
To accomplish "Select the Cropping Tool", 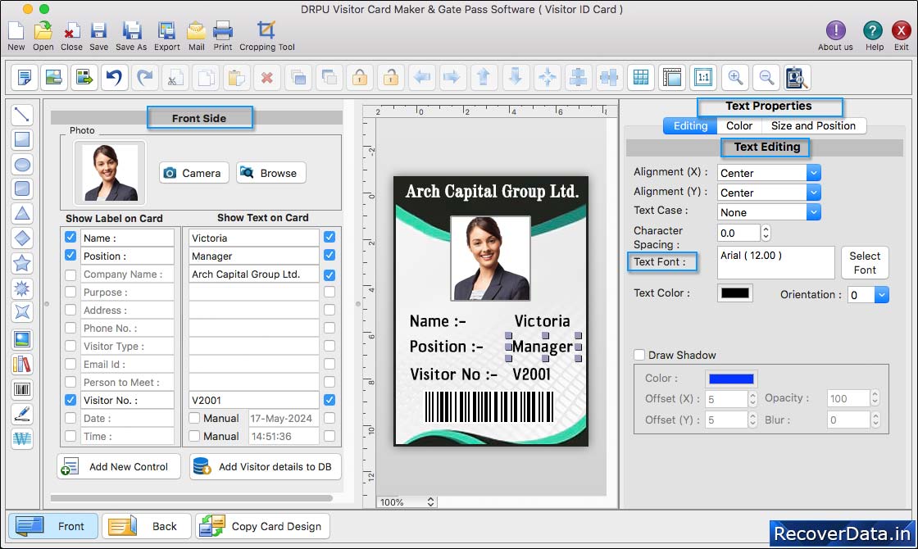I will [266, 30].
